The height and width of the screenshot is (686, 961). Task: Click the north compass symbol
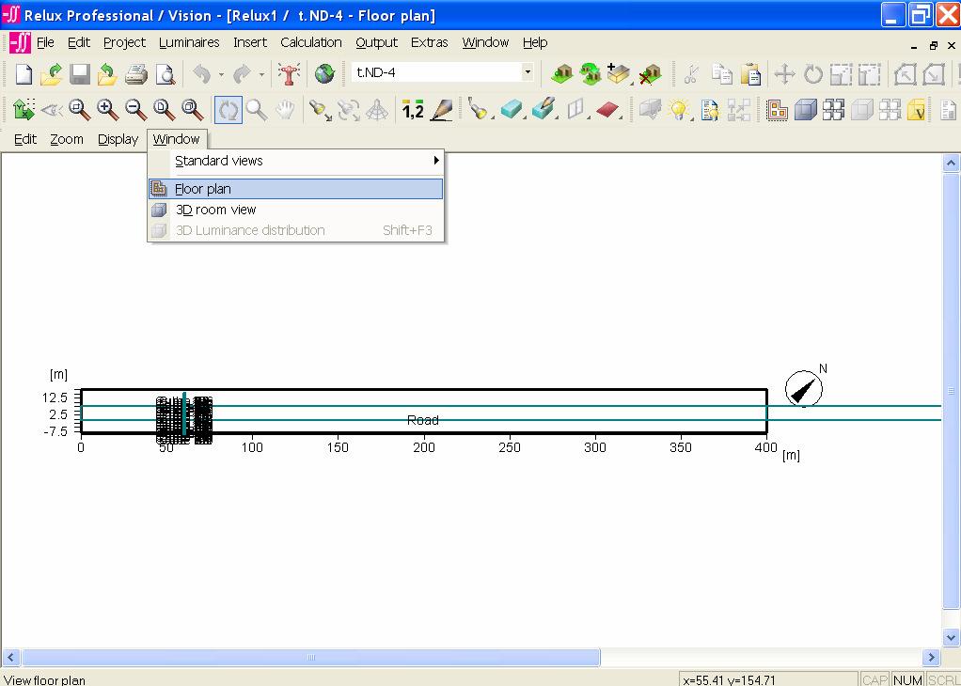pyautogui.click(x=803, y=388)
